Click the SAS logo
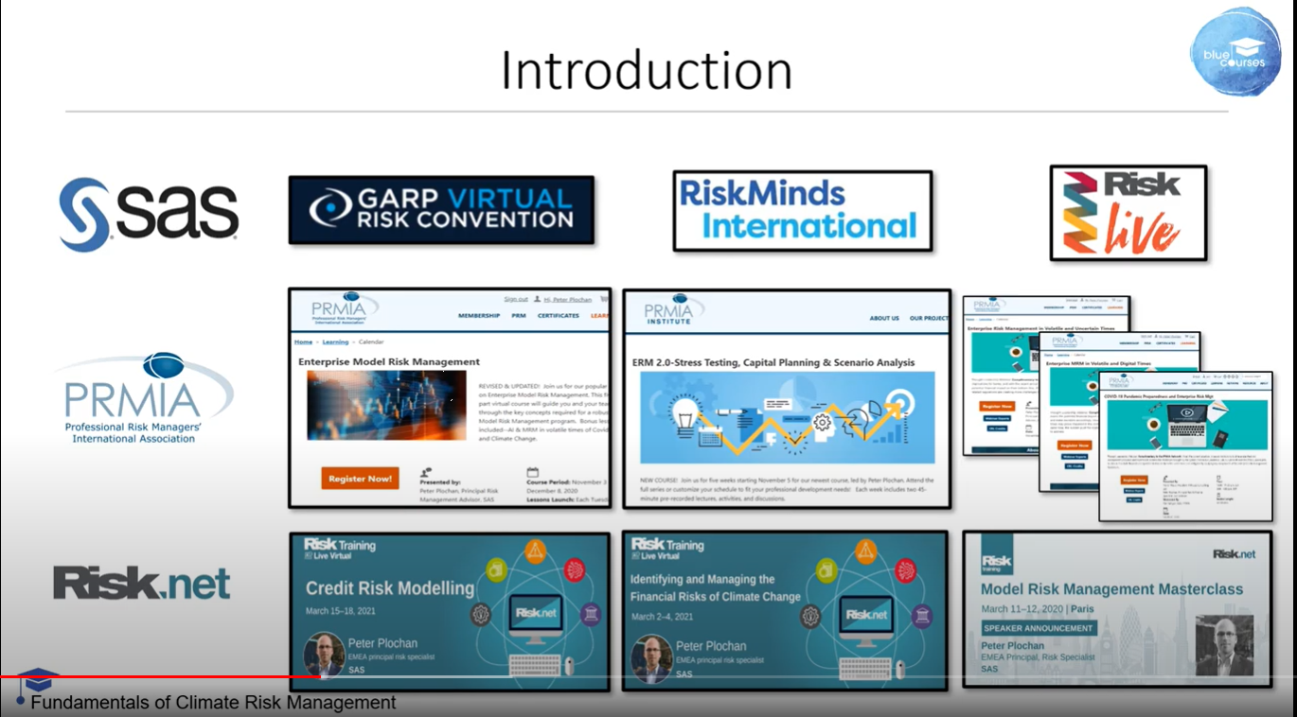The width and height of the screenshot is (1297, 717). pos(148,214)
